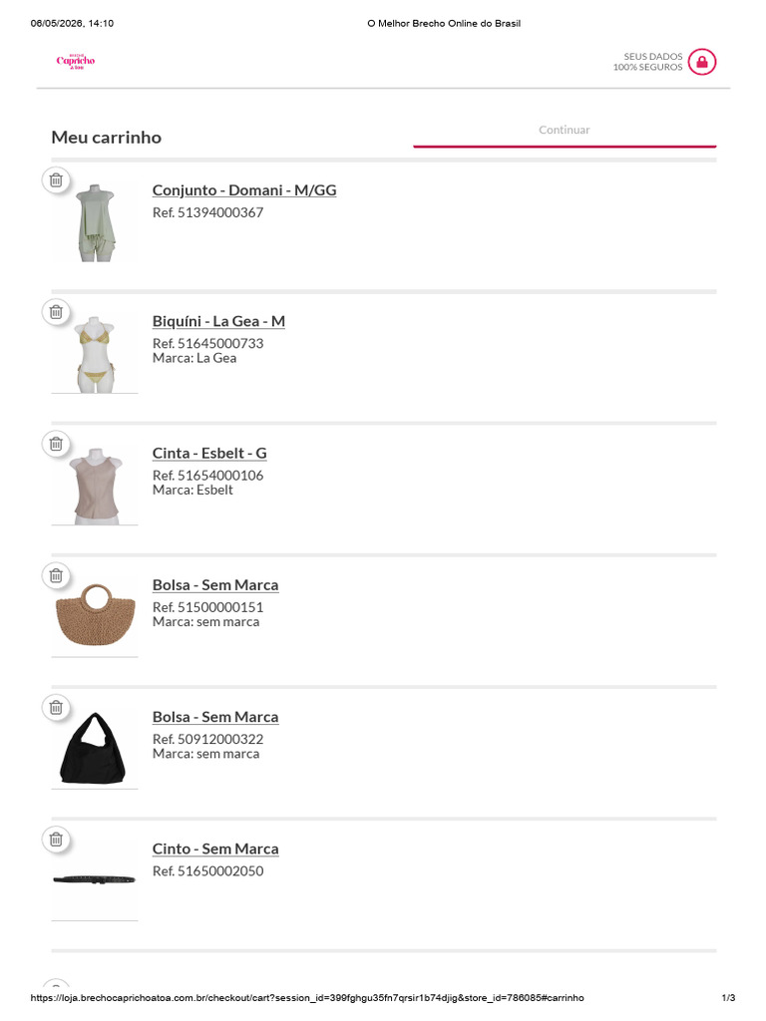Click the Brechó Capricho logo
This screenshot has height=1021, width=766.
pos(76,61)
